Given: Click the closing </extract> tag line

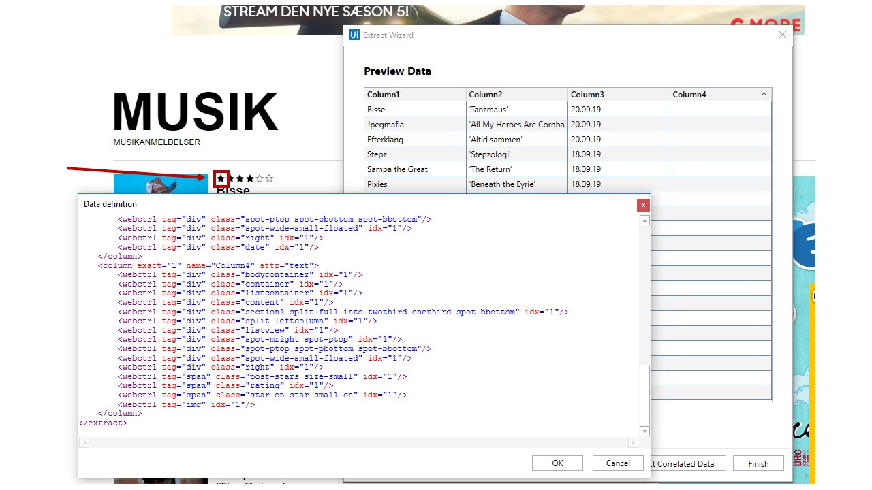Looking at the screenshot, I should (x=103, y=423).
